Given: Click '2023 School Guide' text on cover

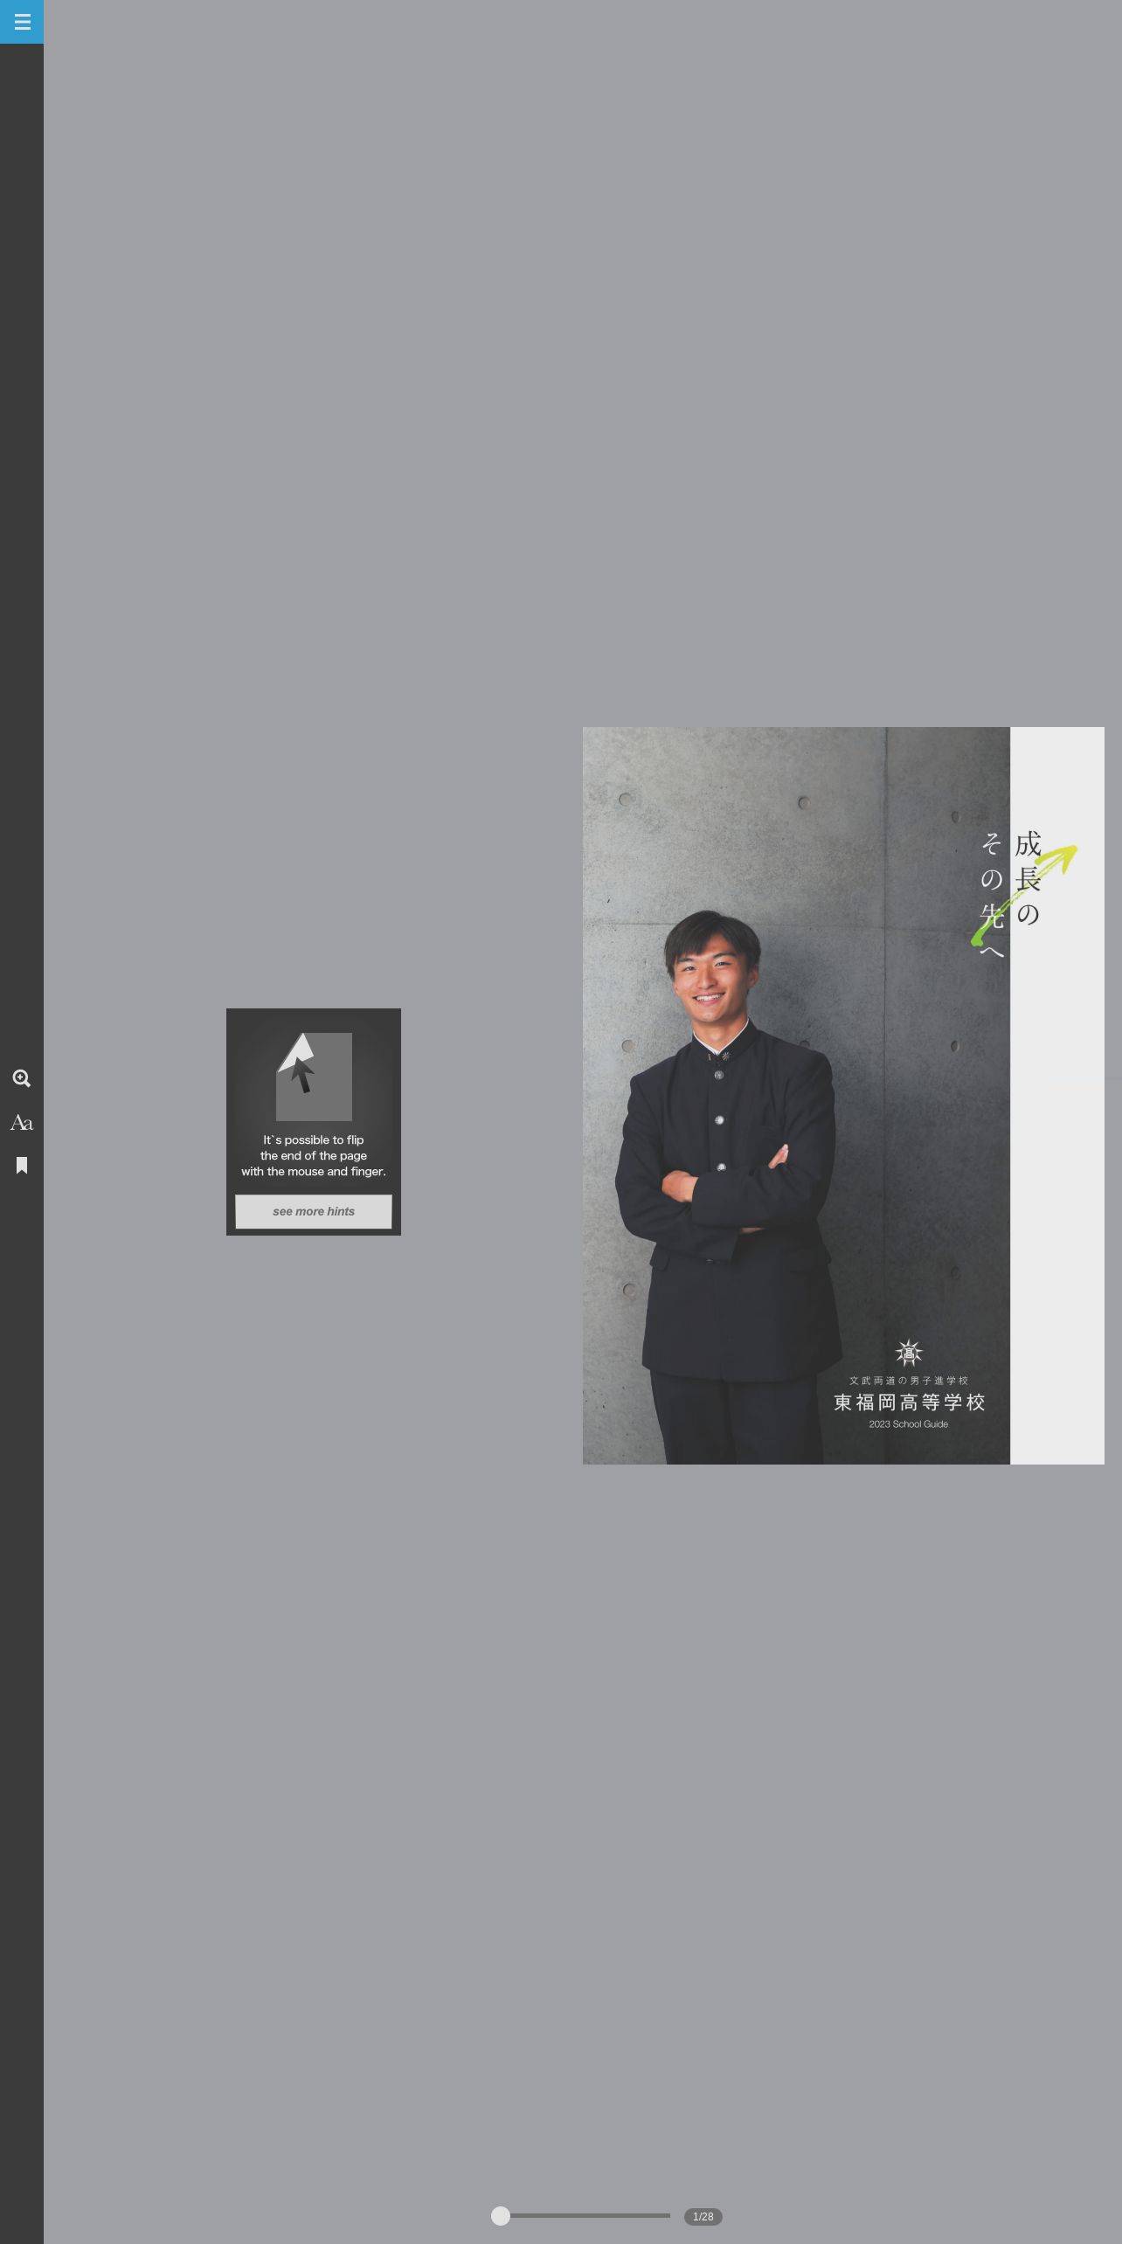Looking at the screenshot, I should (908, 1424).
